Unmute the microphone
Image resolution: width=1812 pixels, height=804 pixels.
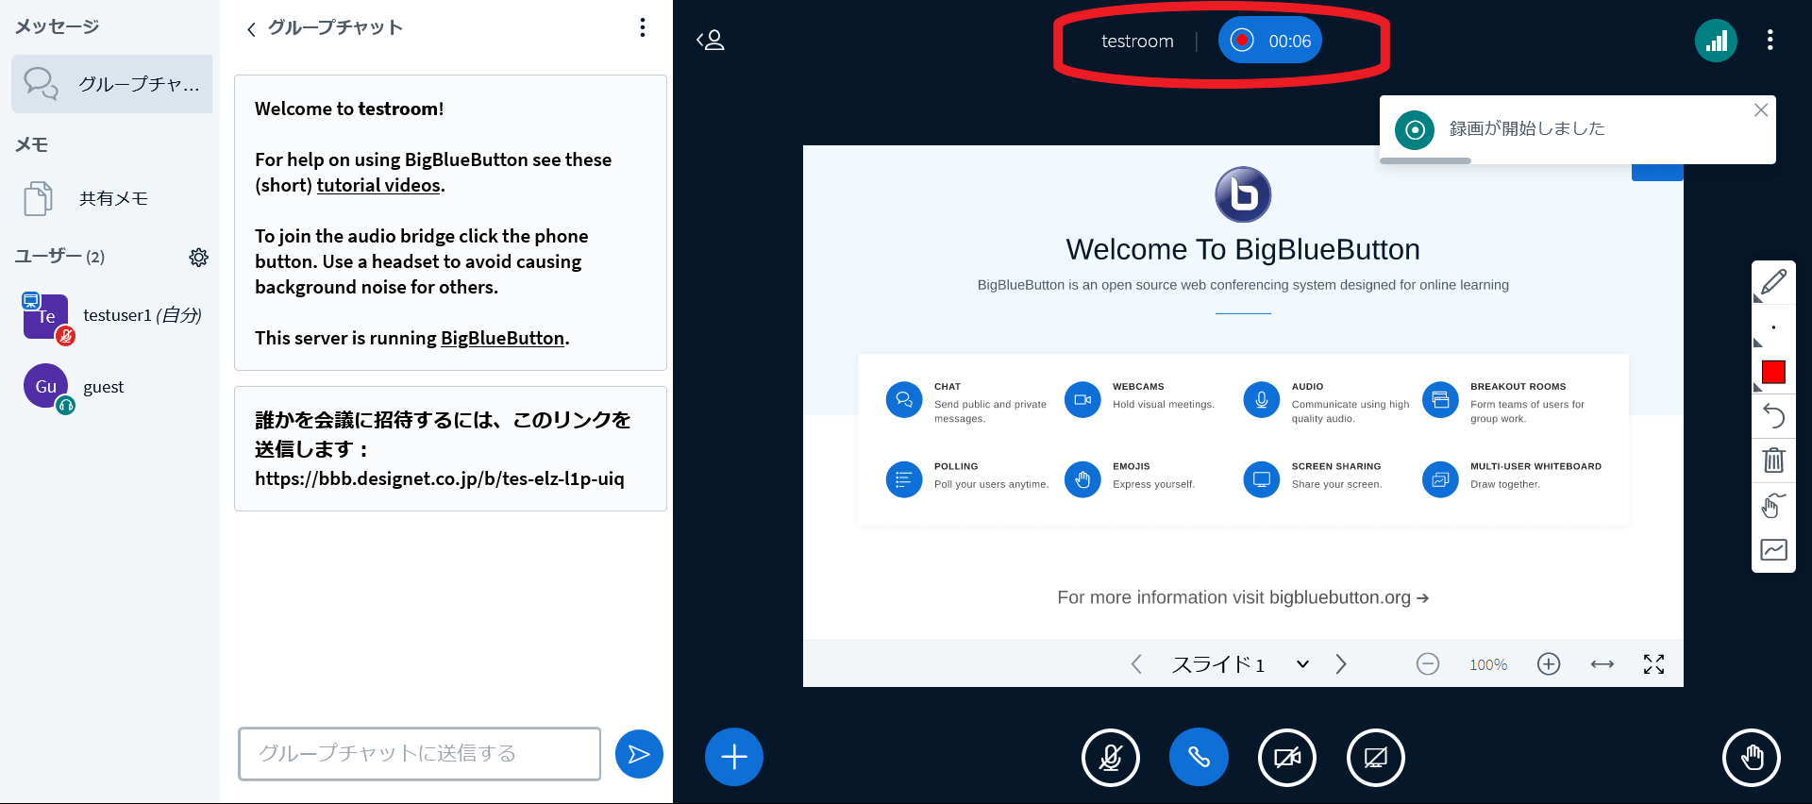pos(1111,757)
